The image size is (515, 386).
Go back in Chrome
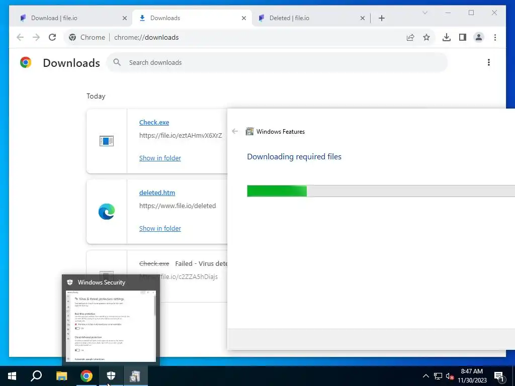click(x=20, y=37)
